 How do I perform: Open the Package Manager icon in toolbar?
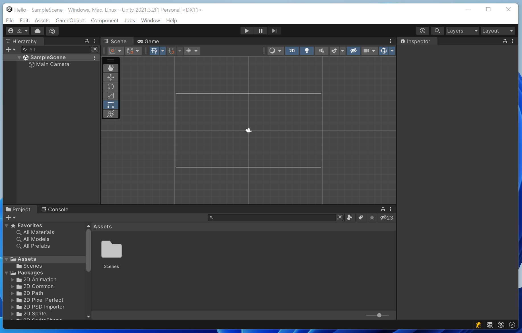52,31
